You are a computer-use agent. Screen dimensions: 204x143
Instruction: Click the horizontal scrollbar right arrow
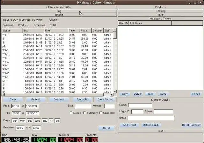click(112, 95)
